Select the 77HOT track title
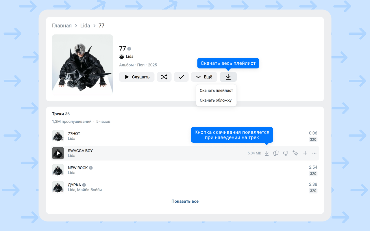 (74, 133)
